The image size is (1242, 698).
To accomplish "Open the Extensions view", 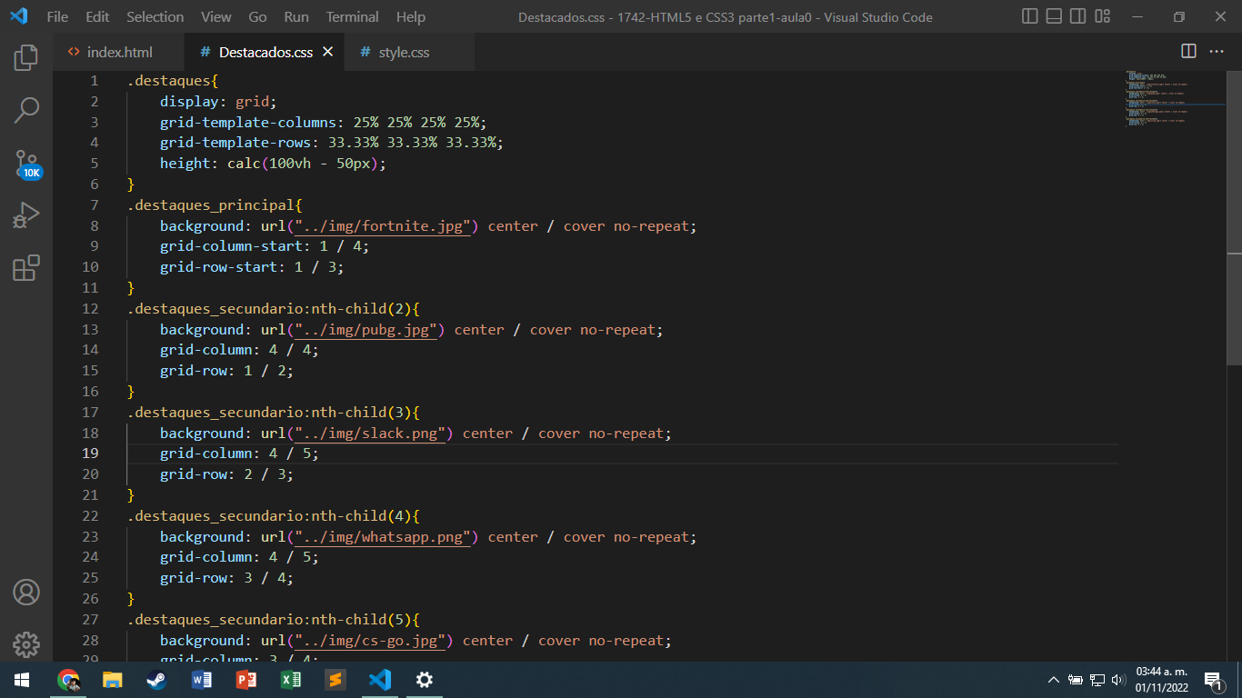I will pyautogui.click(x=26, y=268).
